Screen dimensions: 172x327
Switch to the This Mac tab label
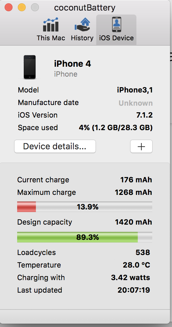[x=51, y=38]
